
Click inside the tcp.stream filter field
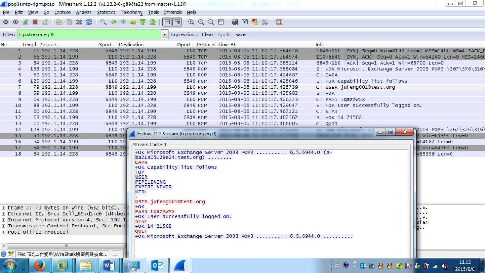pos(89,34)
